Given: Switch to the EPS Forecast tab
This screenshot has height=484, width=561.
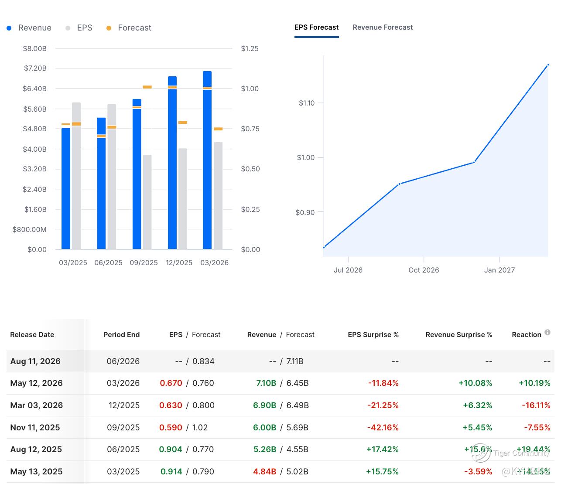Looking at the screenshot, I should (316, 27).
